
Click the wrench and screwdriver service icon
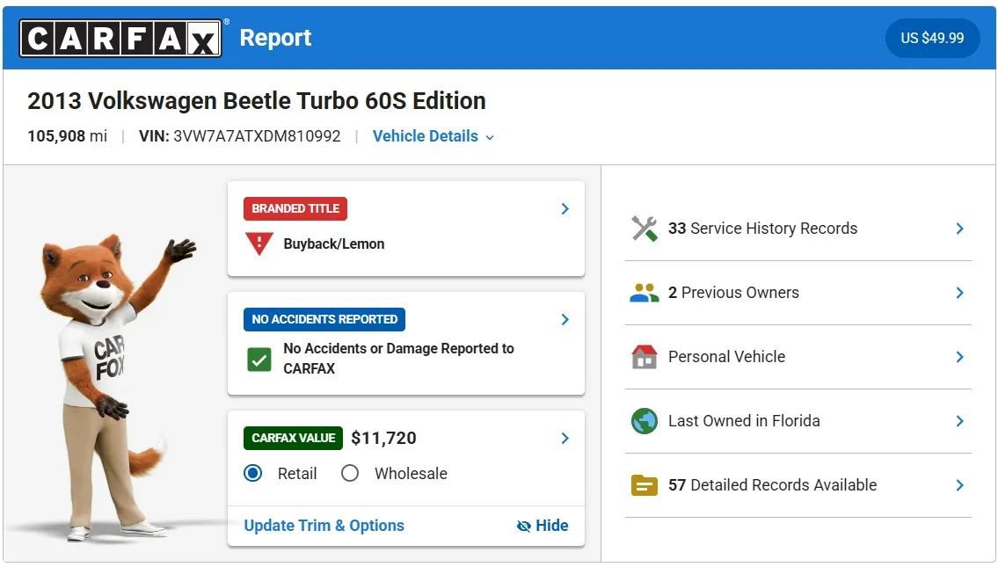(645, 229)
